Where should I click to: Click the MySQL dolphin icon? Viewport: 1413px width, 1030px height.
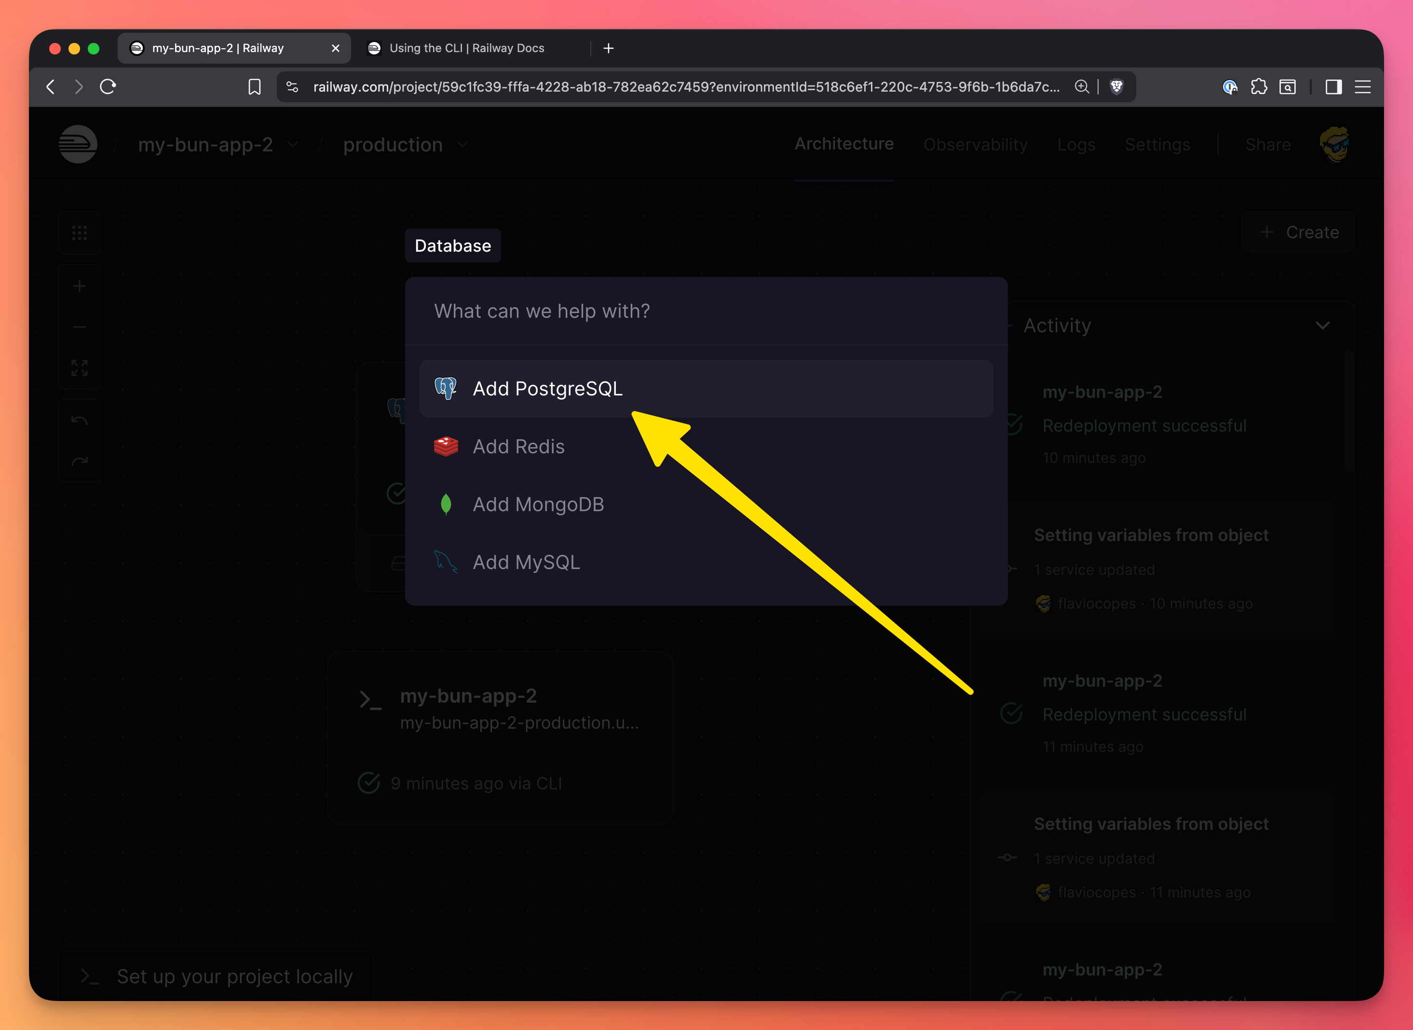(x=445, y=562)
